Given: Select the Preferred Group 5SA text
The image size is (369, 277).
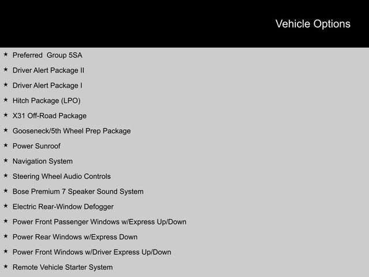Looking at the screenshot, I should click(47, 55).
